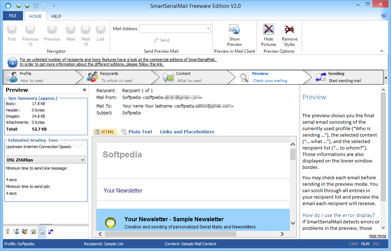The height and width of the screenshot is (251, 391).
Task: Go to First recipient in Navigator
Action: [x=12, y=33]
